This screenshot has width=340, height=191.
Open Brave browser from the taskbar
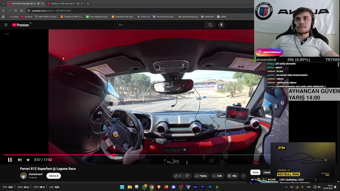point(159,187)
